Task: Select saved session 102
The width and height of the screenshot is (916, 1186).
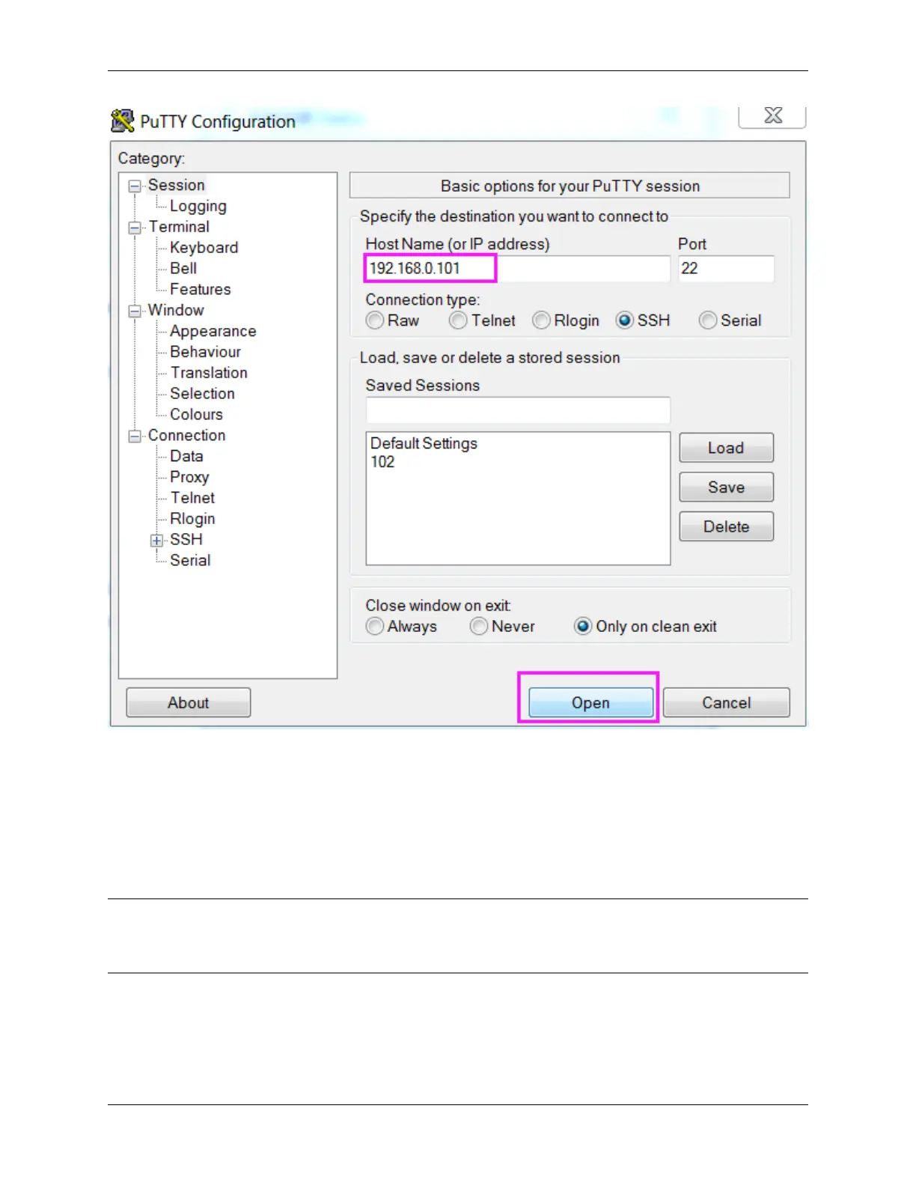Action: 382,462
